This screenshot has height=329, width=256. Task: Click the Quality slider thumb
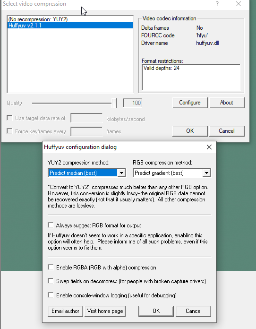[x=114, y=103]
